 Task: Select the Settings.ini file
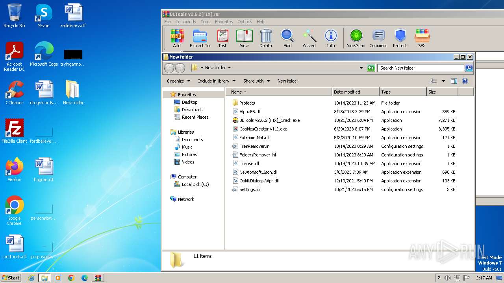click(250, 189)
